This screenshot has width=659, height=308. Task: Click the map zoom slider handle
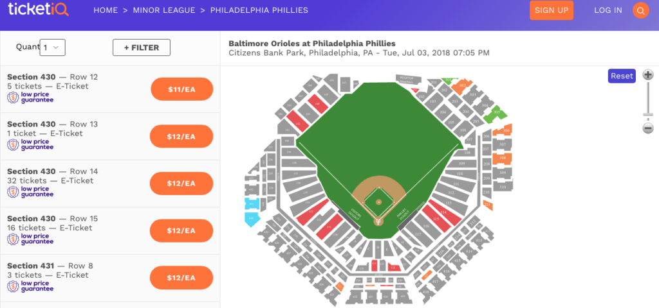(648, 115)
